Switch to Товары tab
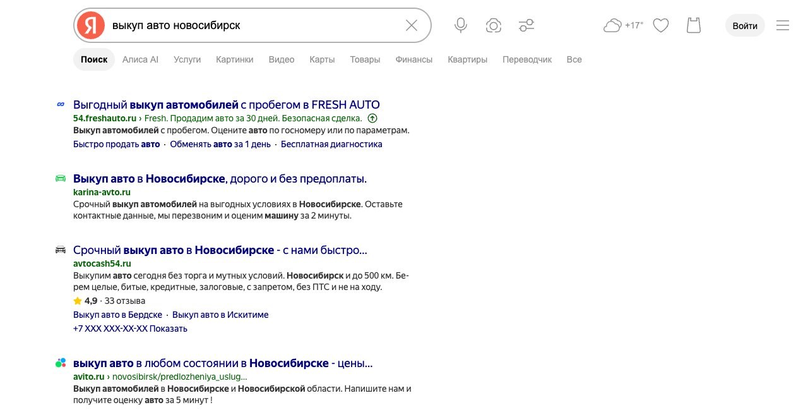This screenshot has height=417, width=808. pos(365,59)
